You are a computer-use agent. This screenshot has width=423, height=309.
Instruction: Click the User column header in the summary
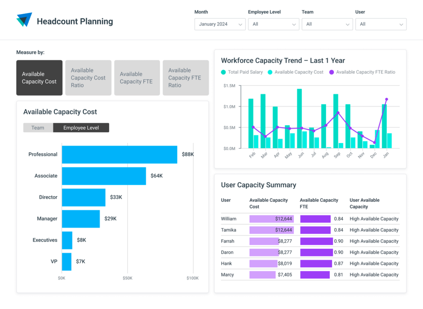click(x=226, y=200)
